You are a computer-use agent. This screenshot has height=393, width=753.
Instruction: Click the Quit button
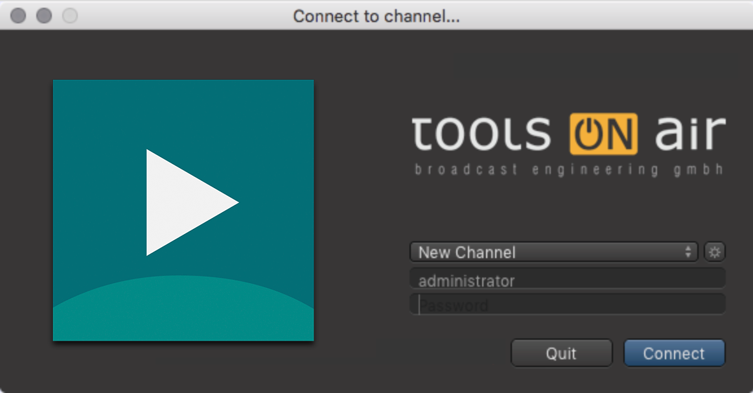561,353
